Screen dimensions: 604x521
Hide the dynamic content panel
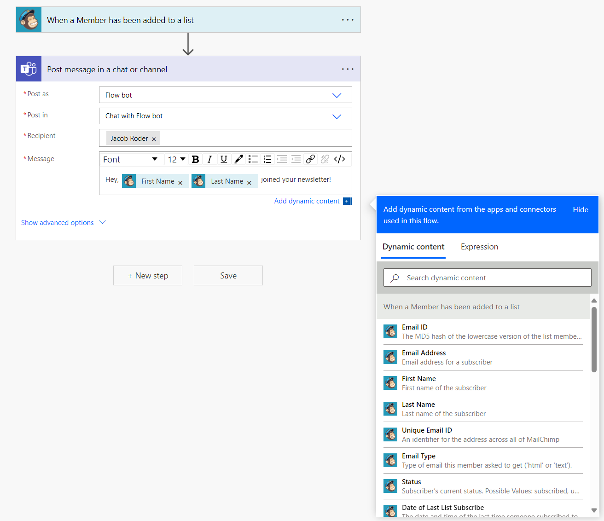[x=581, y=209]
